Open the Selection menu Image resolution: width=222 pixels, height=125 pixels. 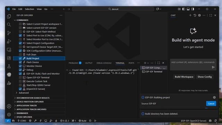29,9
